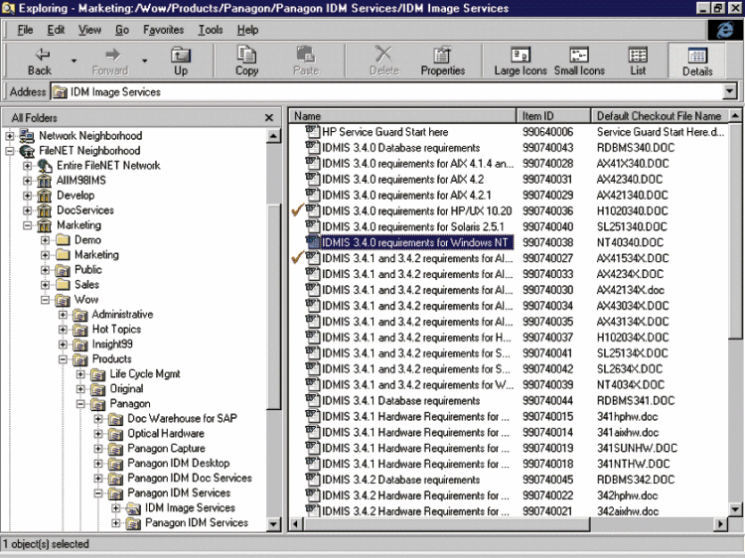Click document icon for HP Service Guard Start here
Viewport: 745px width, 558px height.
tap(312, 131)
